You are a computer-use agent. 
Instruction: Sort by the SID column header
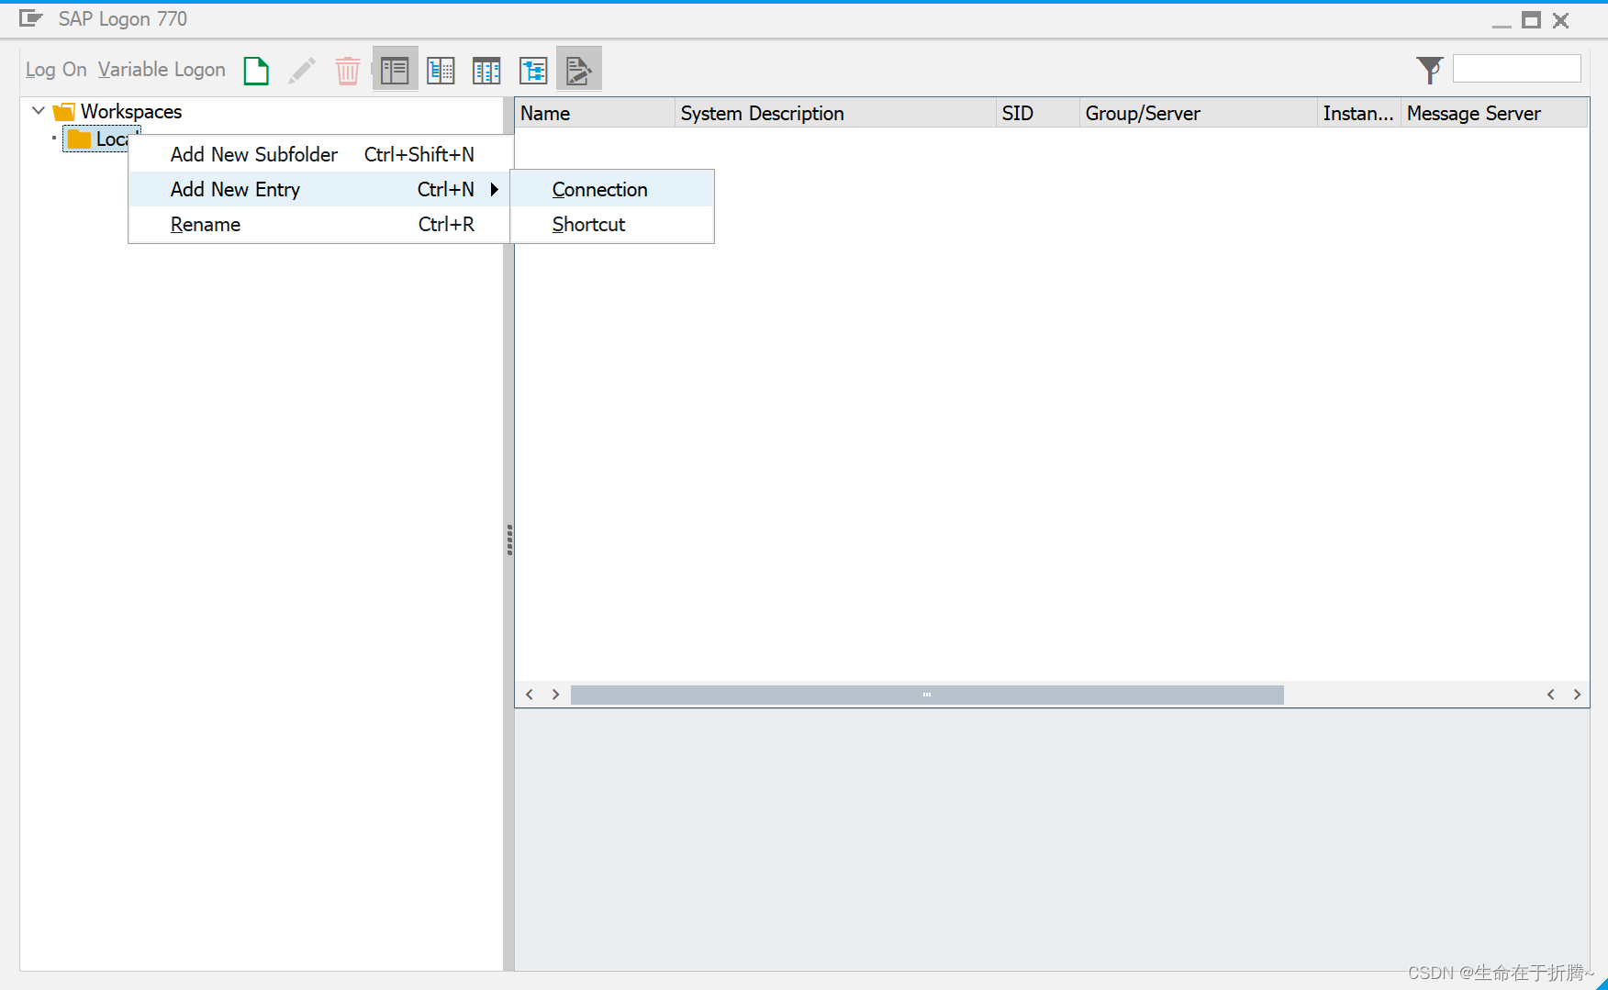point(1038,113)
